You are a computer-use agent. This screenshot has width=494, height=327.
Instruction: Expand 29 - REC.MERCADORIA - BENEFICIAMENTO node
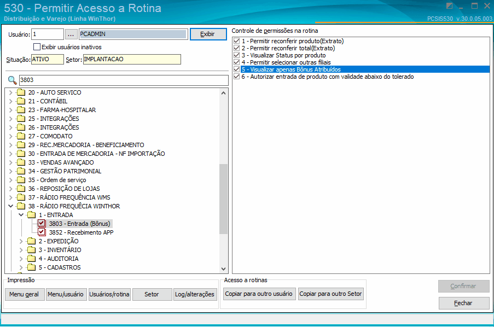pyautogui.click(x=11, y=145)
